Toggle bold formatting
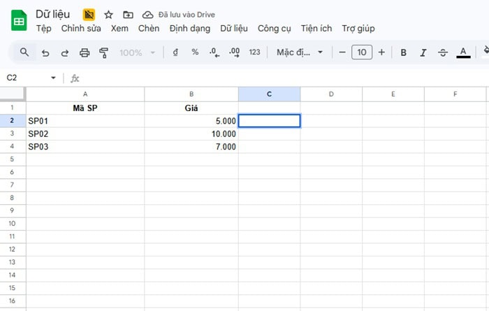Viewport: 489px width, 311px height. (404, 52)
